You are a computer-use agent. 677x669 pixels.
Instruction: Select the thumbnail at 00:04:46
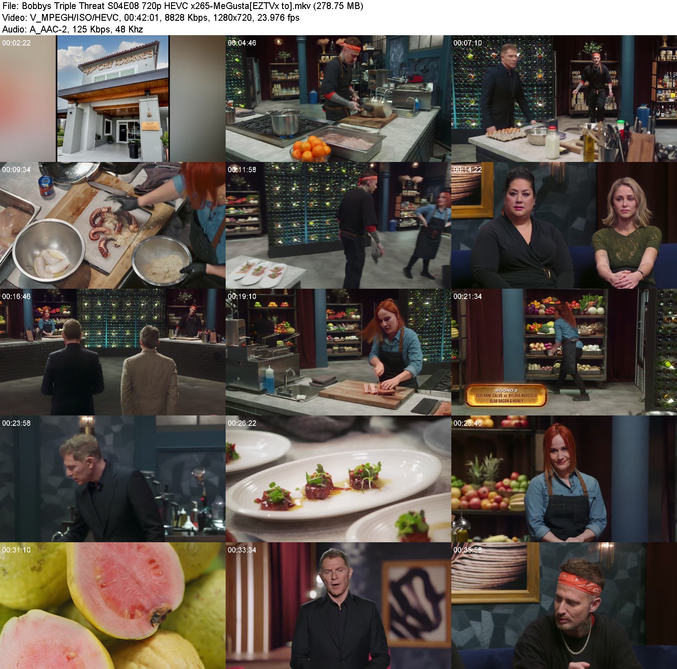338,99
